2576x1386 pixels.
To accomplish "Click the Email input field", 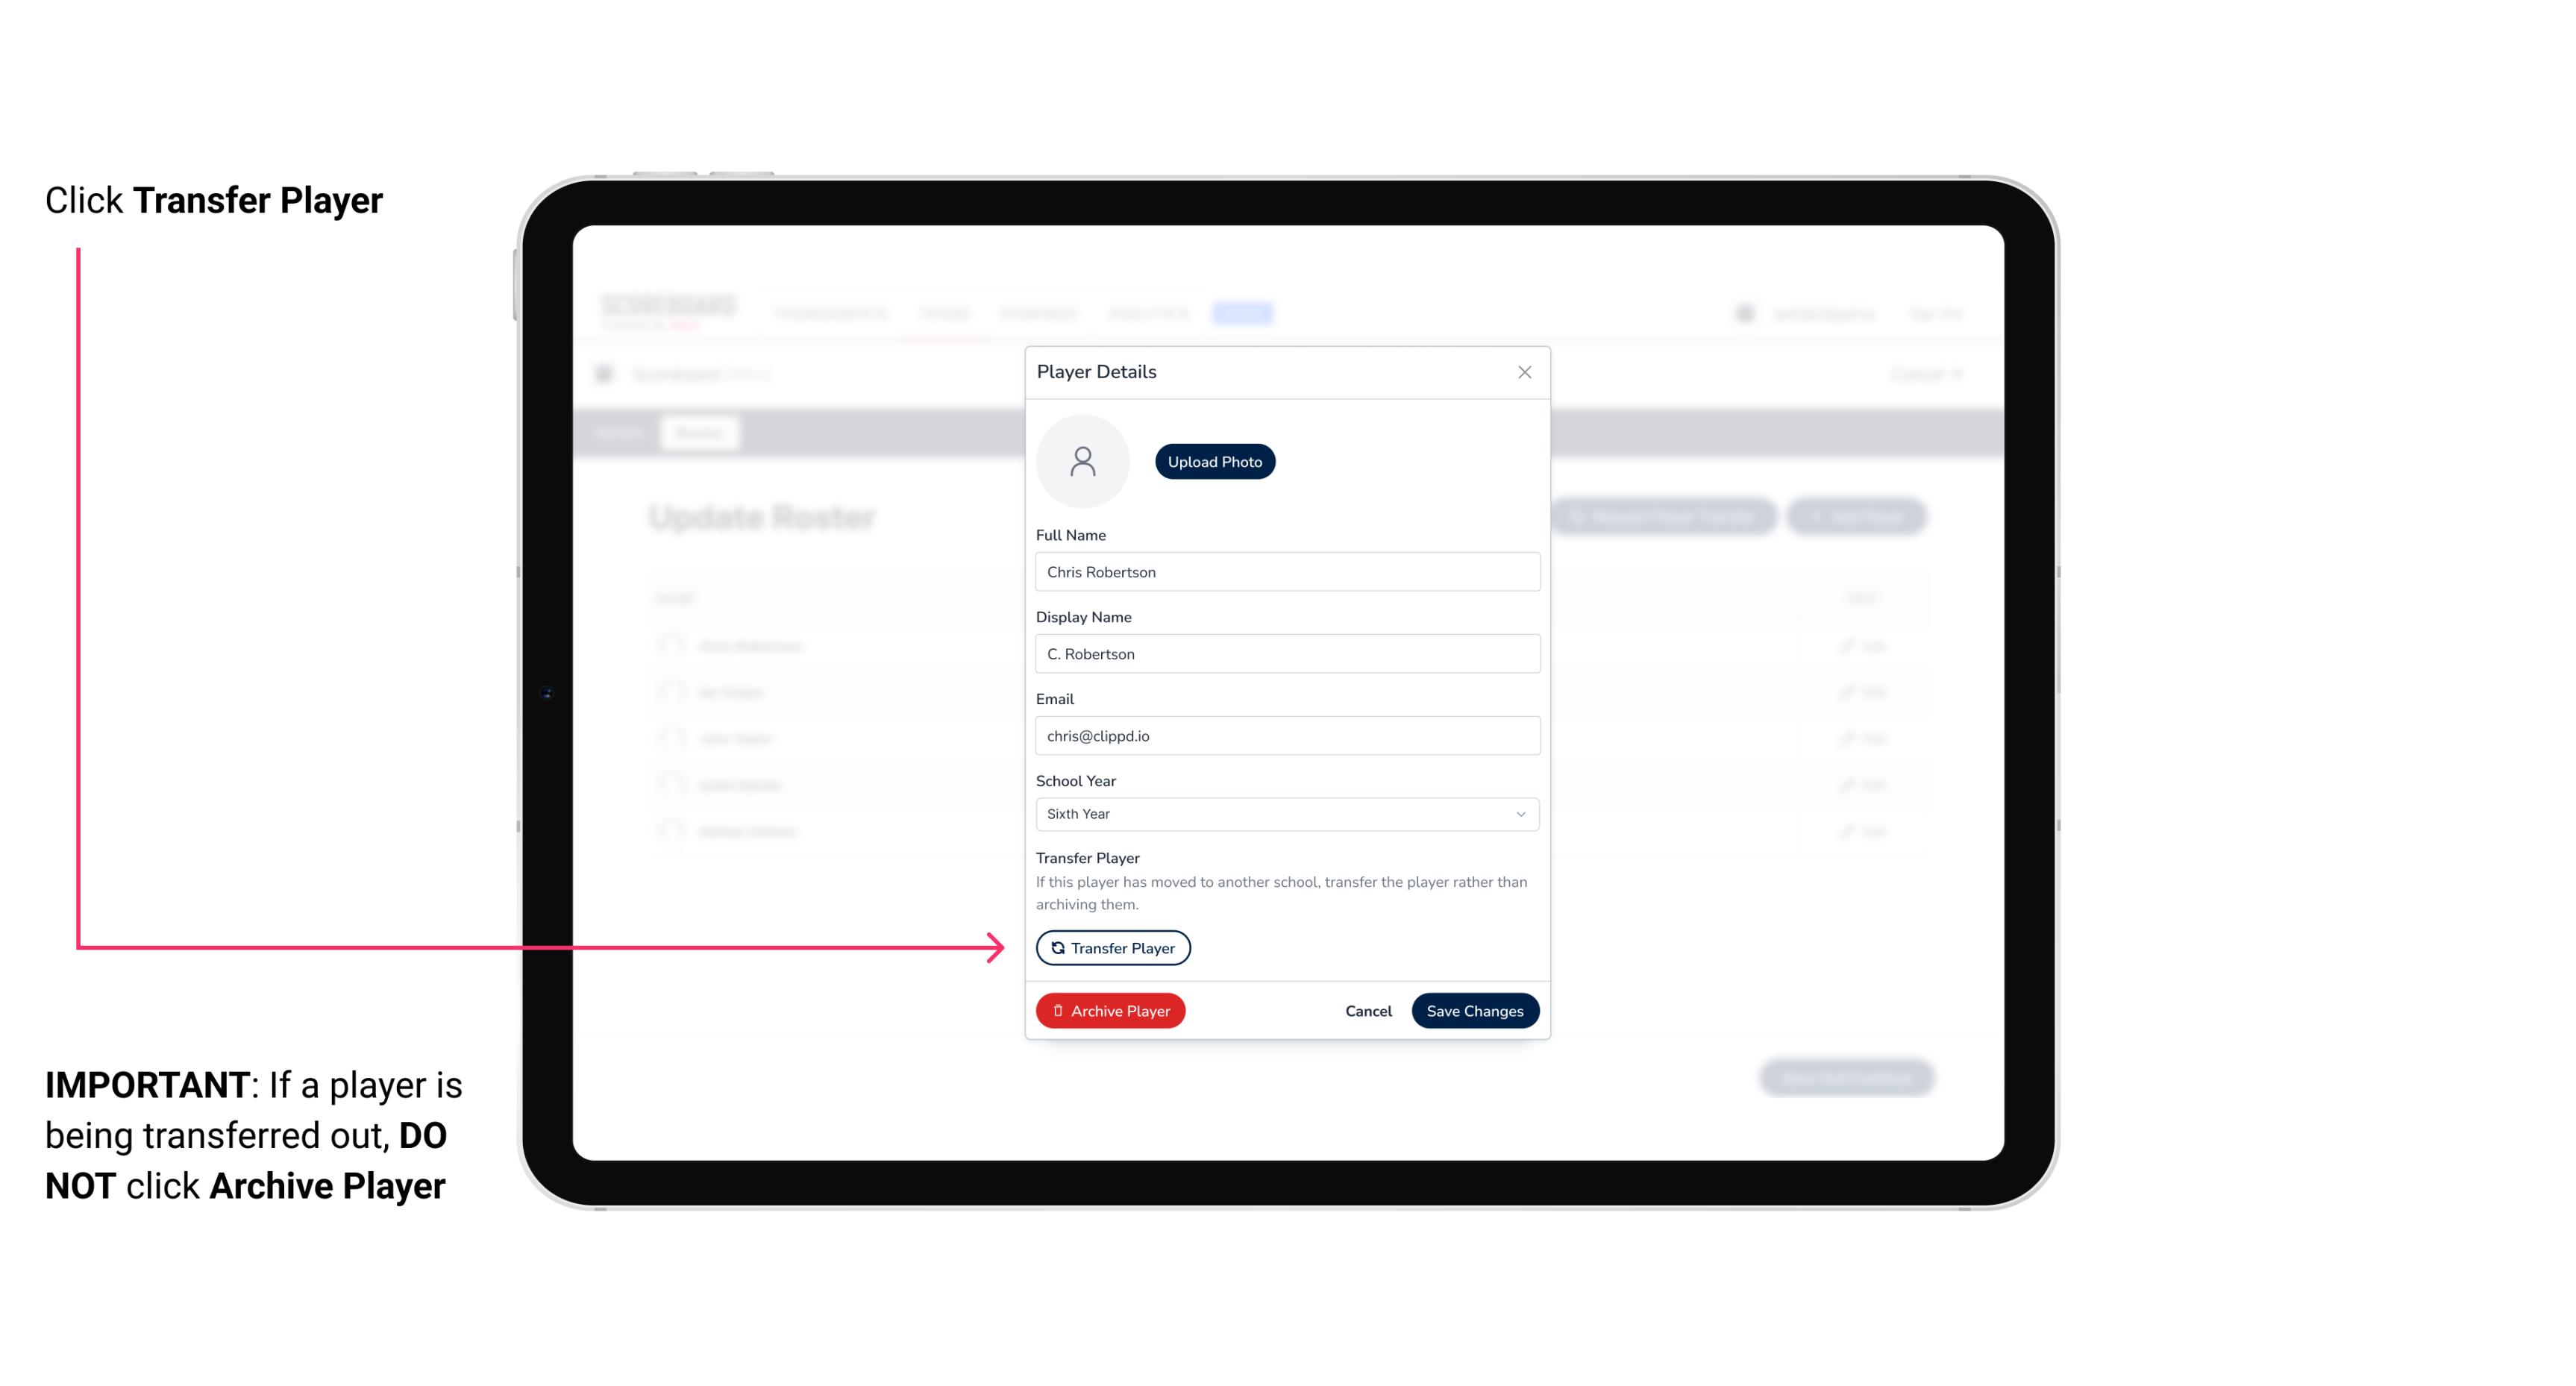I will (1284, 734).
